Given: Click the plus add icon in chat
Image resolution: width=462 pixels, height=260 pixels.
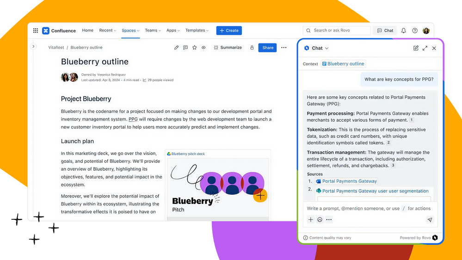Looking at the screenshot, I should pos(311,220).
